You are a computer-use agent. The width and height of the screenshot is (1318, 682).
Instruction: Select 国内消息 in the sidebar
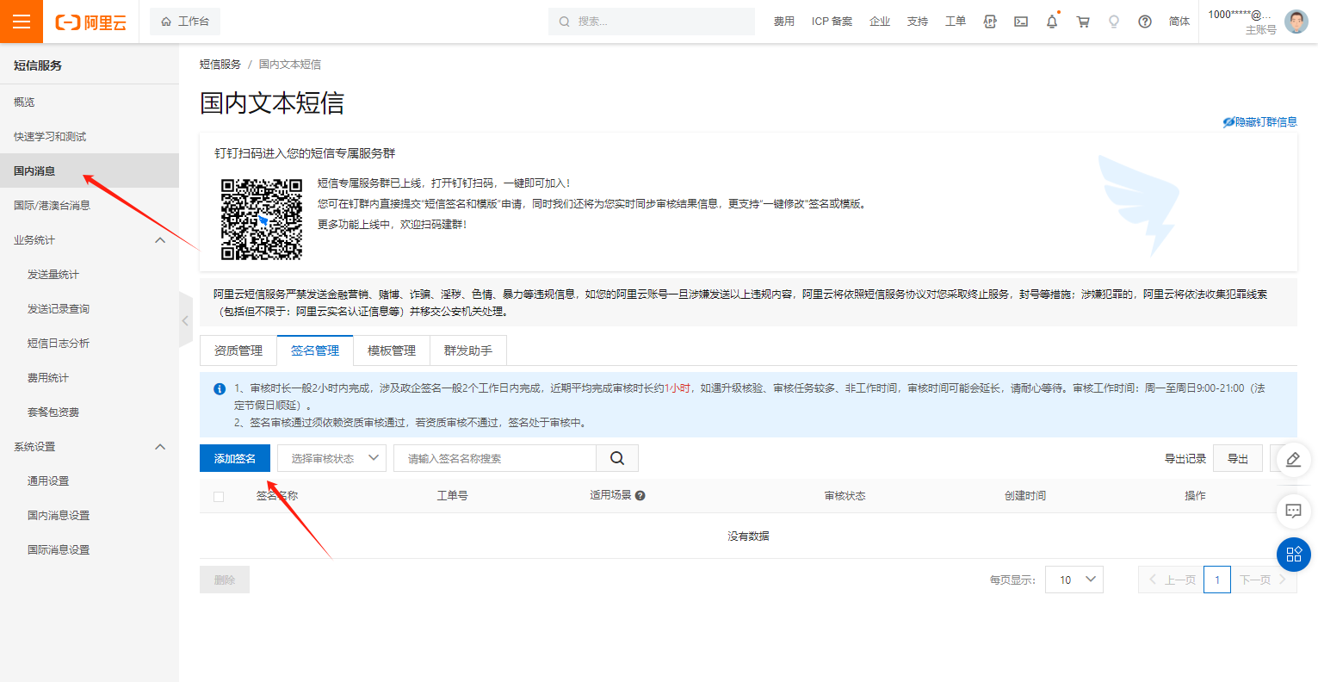tap(90, 170)
